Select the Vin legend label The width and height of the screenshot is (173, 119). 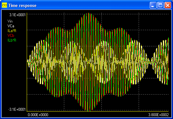pyautogui.click(x=10, y=21)
